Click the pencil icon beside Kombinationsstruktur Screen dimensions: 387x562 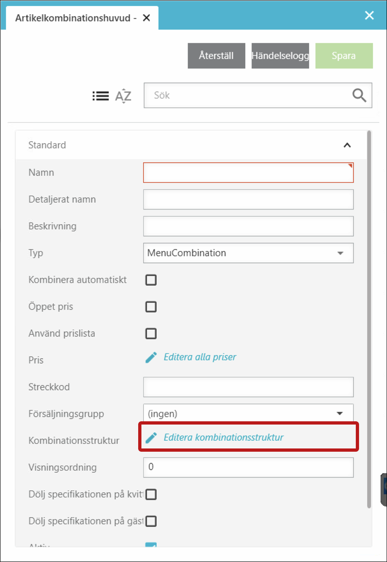click(x=151, y=438)
